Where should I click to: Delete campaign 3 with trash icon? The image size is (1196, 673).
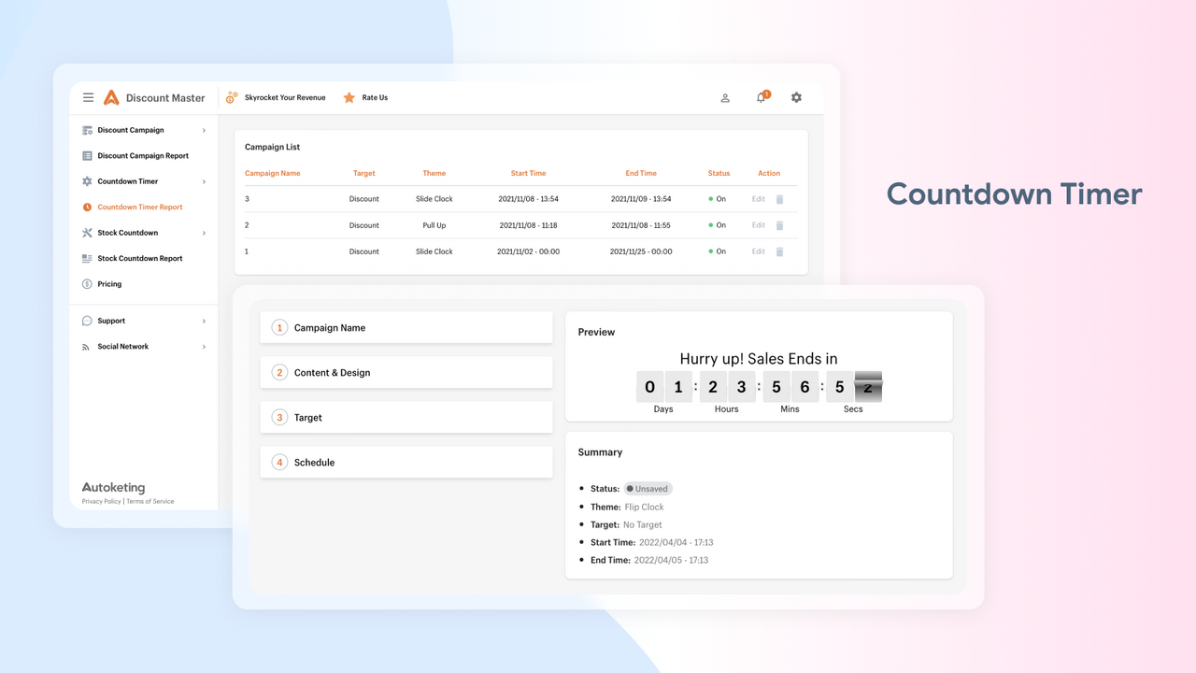tap(780, 199)
